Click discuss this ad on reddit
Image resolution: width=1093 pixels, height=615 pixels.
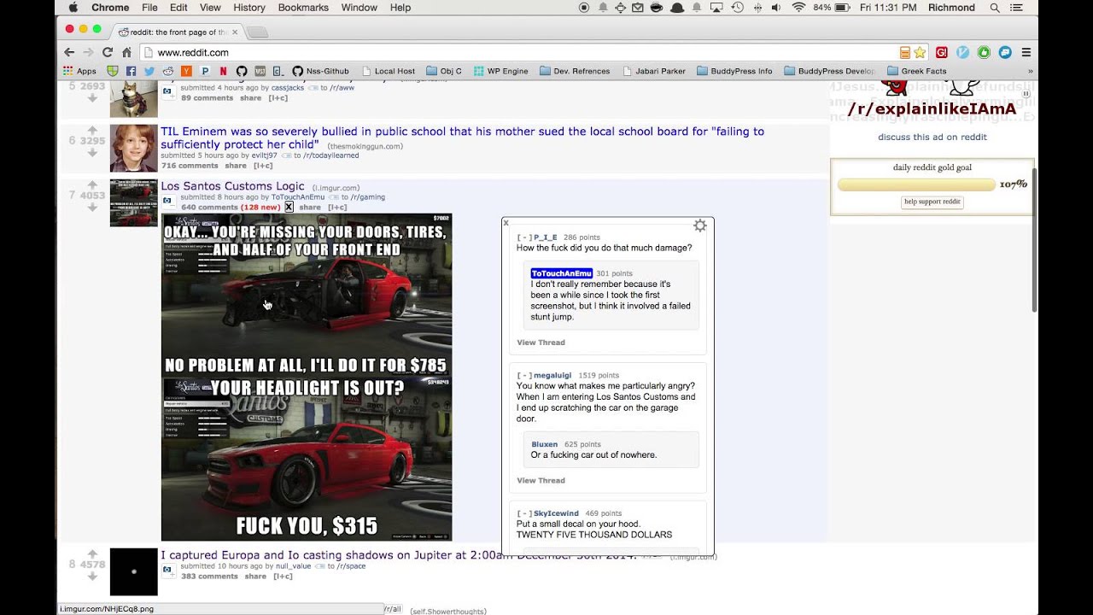pyautogui.click(x=932, y=137)
